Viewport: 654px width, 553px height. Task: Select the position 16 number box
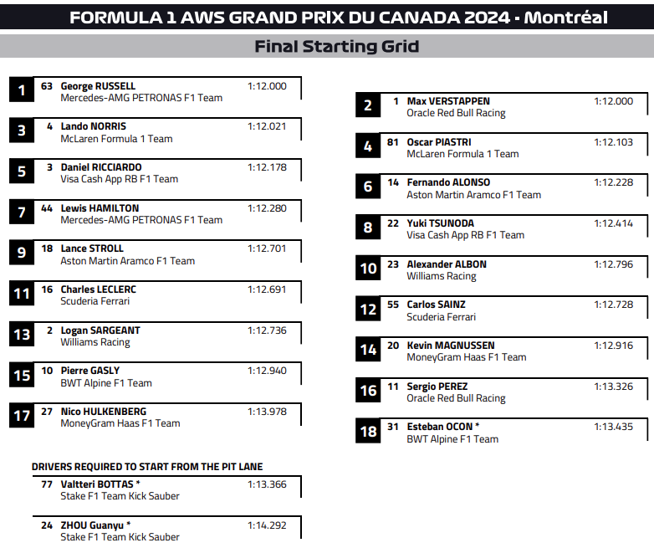[x=368, y=391]
